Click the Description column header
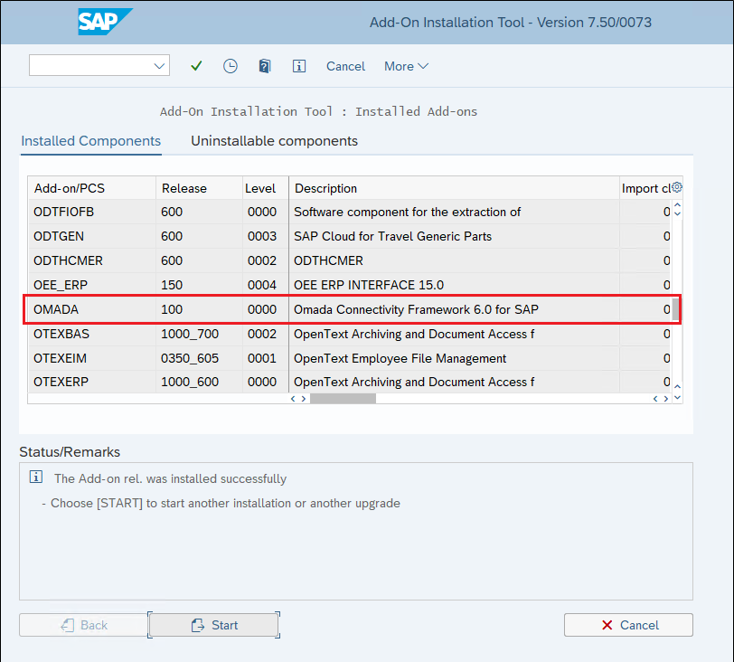The width and height of the screenshot is (734, 662). 454,188
